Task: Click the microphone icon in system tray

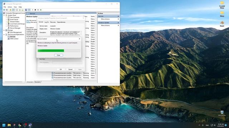Action: click(x=203, y=125)
